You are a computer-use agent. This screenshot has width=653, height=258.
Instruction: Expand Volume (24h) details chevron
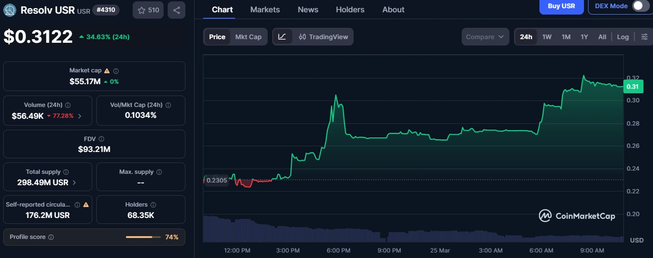[80, 116]
